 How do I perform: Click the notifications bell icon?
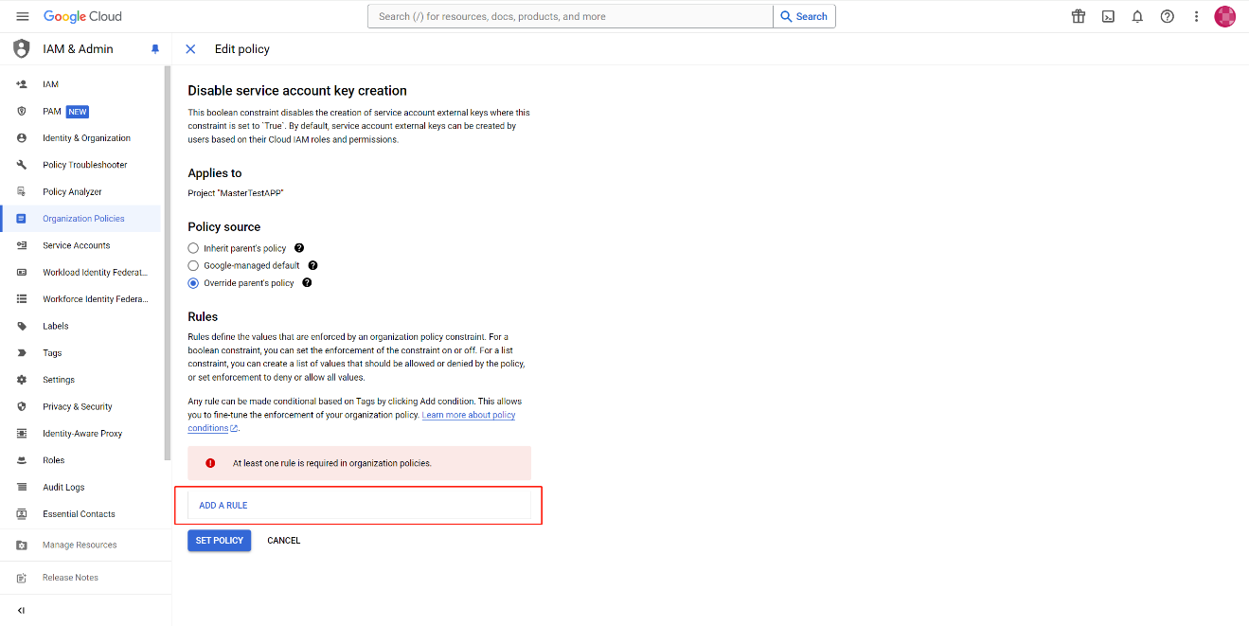tap(1137, 16)
